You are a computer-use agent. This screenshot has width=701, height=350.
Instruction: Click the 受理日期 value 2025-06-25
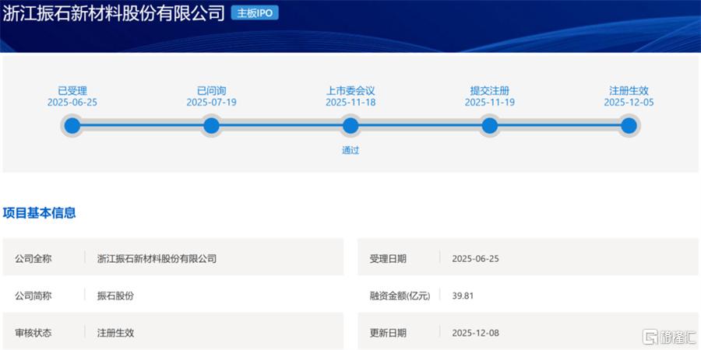(x=476, y=258)
